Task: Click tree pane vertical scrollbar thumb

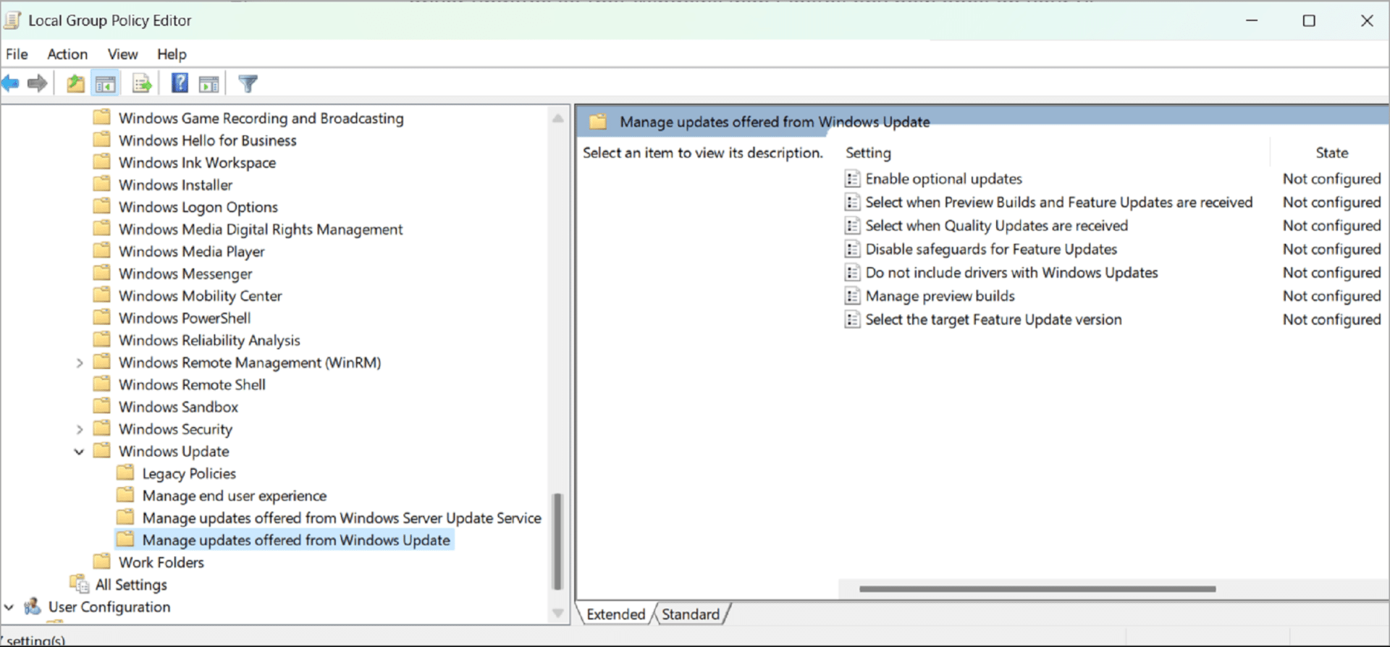Action: pyautogui.click(x=557, y=541)
